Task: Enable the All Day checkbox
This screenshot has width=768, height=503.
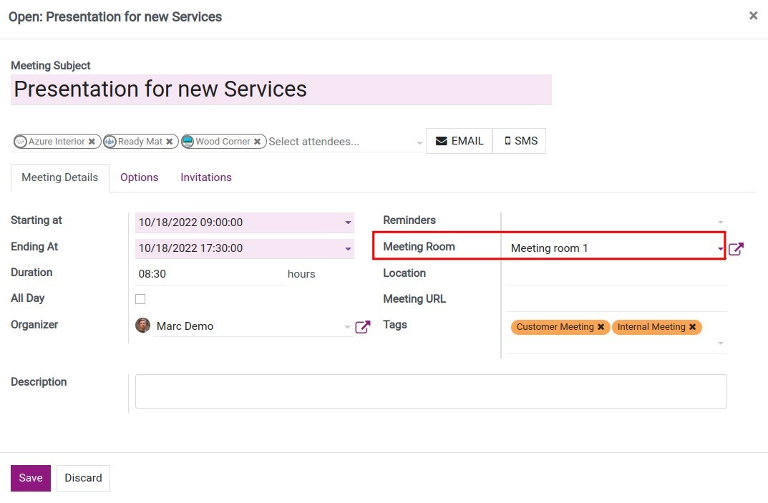Action: click(140, 299)
